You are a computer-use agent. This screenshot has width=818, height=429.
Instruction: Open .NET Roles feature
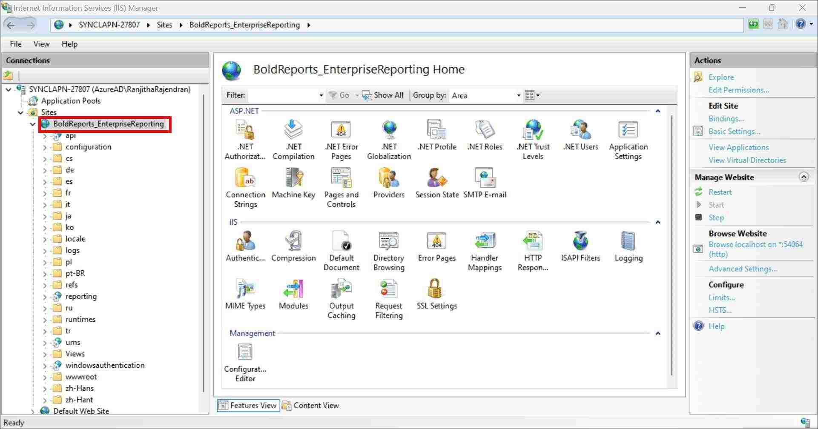point(485,135)
